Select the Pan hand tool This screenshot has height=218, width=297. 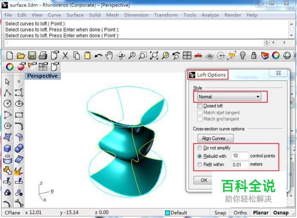[109, 55]
